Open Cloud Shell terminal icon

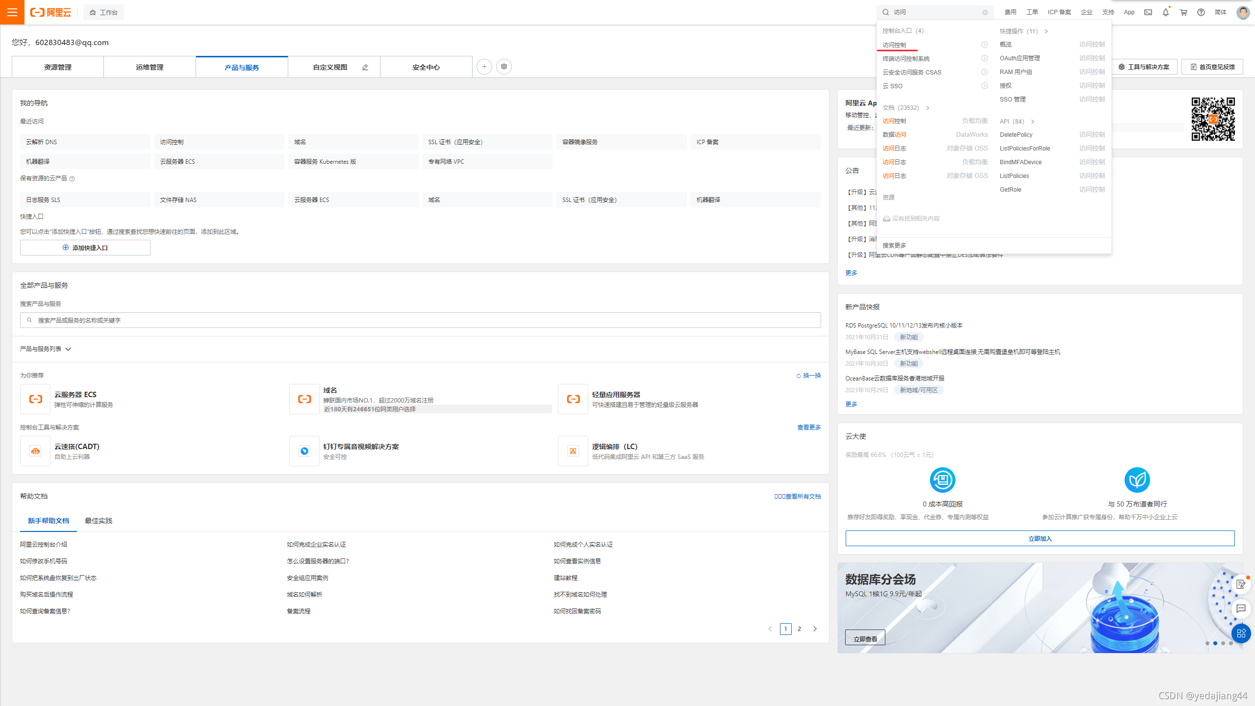(1148, 12)
